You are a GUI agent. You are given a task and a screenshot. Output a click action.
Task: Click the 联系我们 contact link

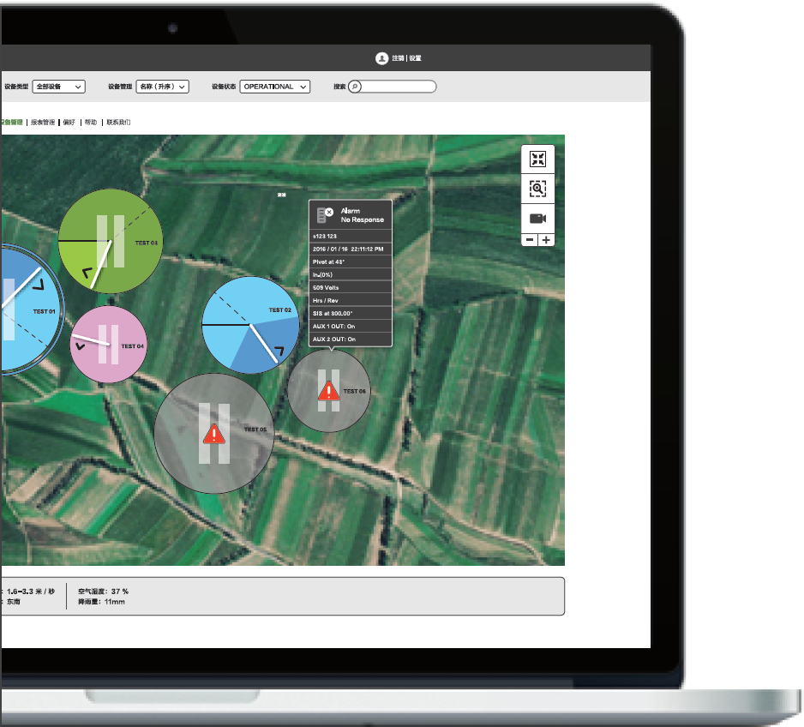coord(118,123)
